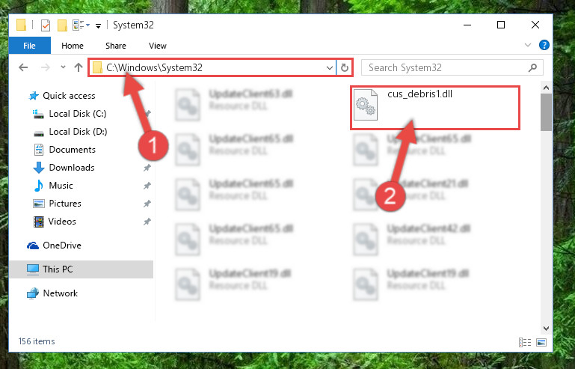Open Explorer help question mark
Viewport: 575px width, 369px height.
click(x=544, y=45)
